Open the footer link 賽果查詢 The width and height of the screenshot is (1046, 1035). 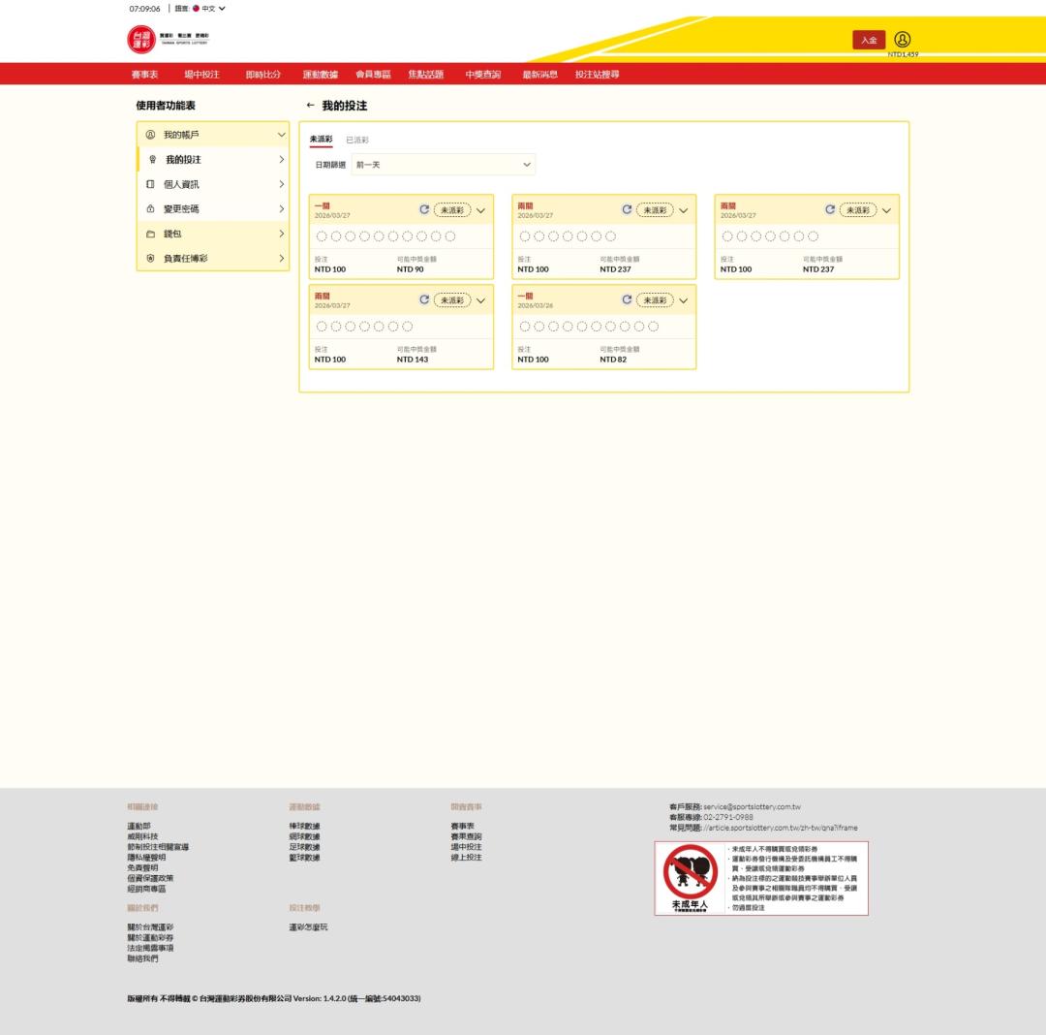(x=466, y=836)
